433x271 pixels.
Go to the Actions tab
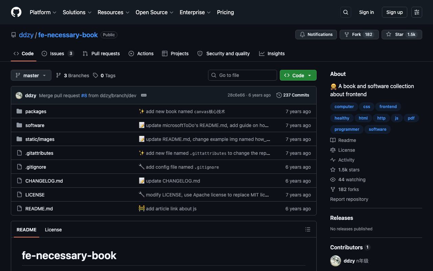[141, 54]
